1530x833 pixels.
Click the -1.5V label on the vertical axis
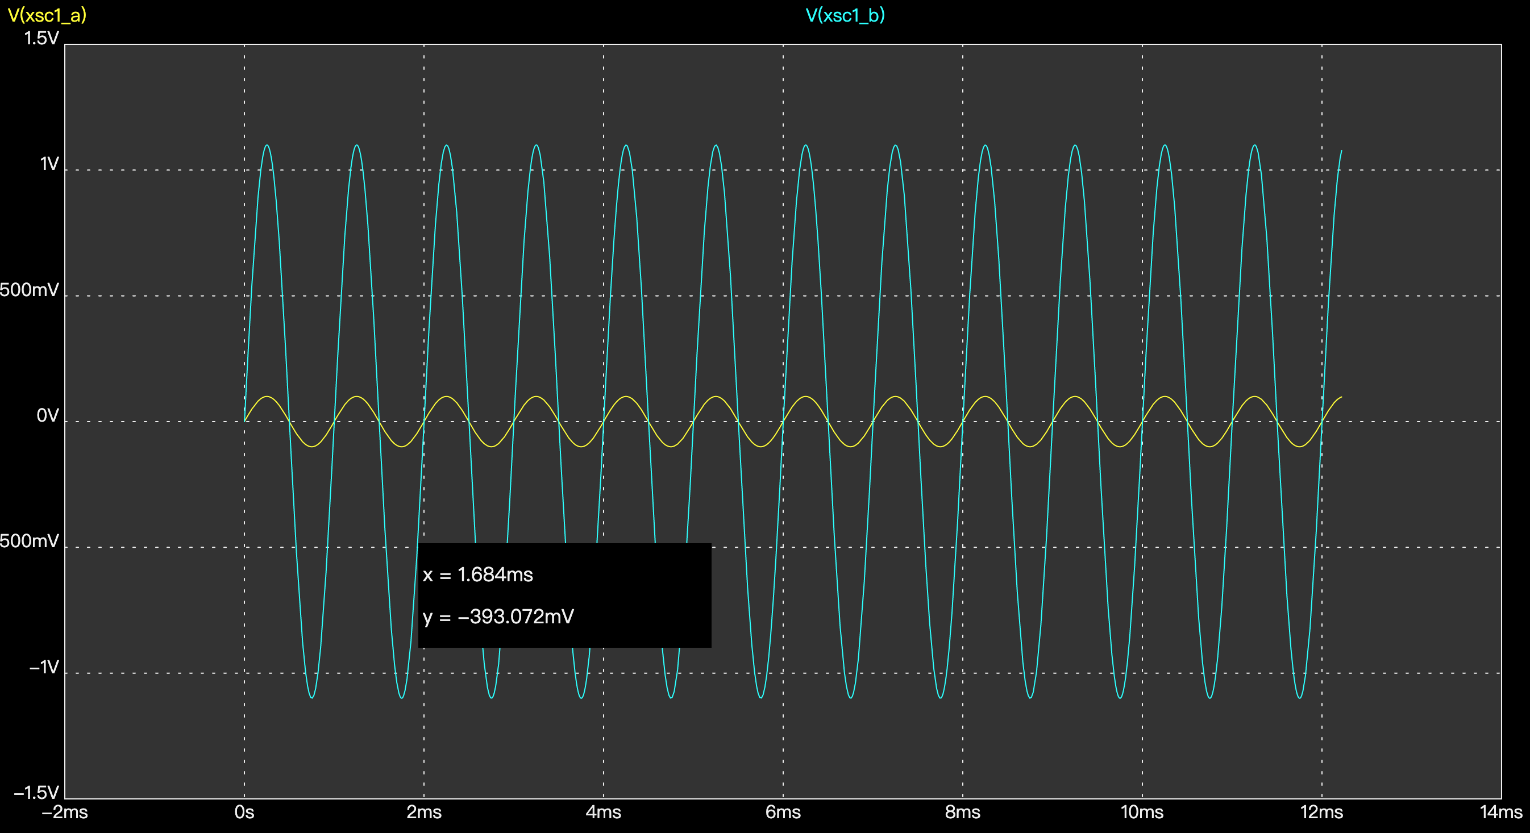click(x=37, y=793)
